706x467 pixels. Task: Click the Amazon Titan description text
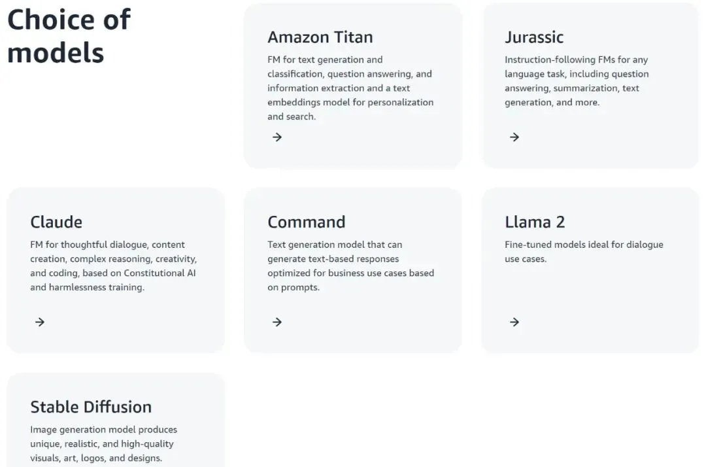(x=350, y=88)
